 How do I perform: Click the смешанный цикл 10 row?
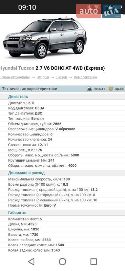tap(62, 200)
